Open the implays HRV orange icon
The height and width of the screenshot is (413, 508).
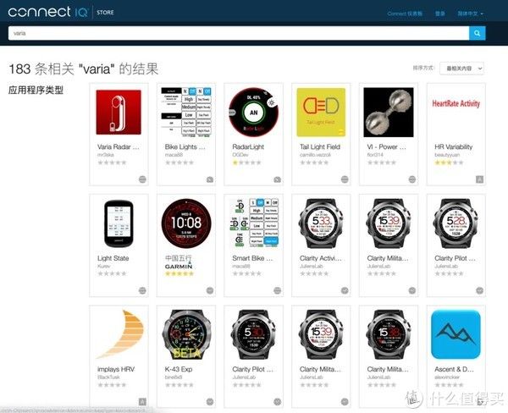coord(120,334)
